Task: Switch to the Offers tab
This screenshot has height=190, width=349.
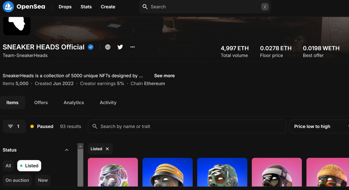Action: click(x=41, y=103)
